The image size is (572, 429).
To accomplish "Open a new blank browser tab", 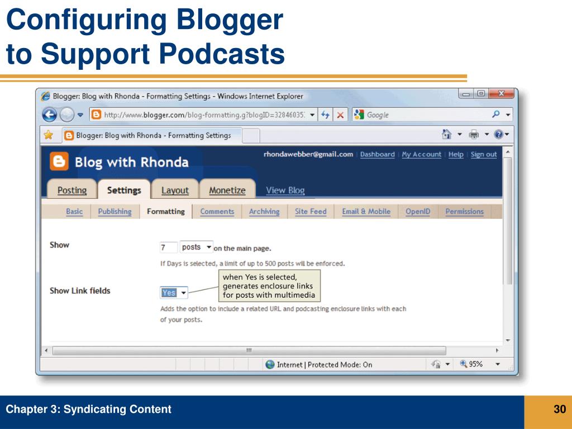I will pyautogui.click(x=251, y=136).
